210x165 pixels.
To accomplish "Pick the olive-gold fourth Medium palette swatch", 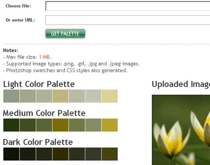I will (60, 125).
